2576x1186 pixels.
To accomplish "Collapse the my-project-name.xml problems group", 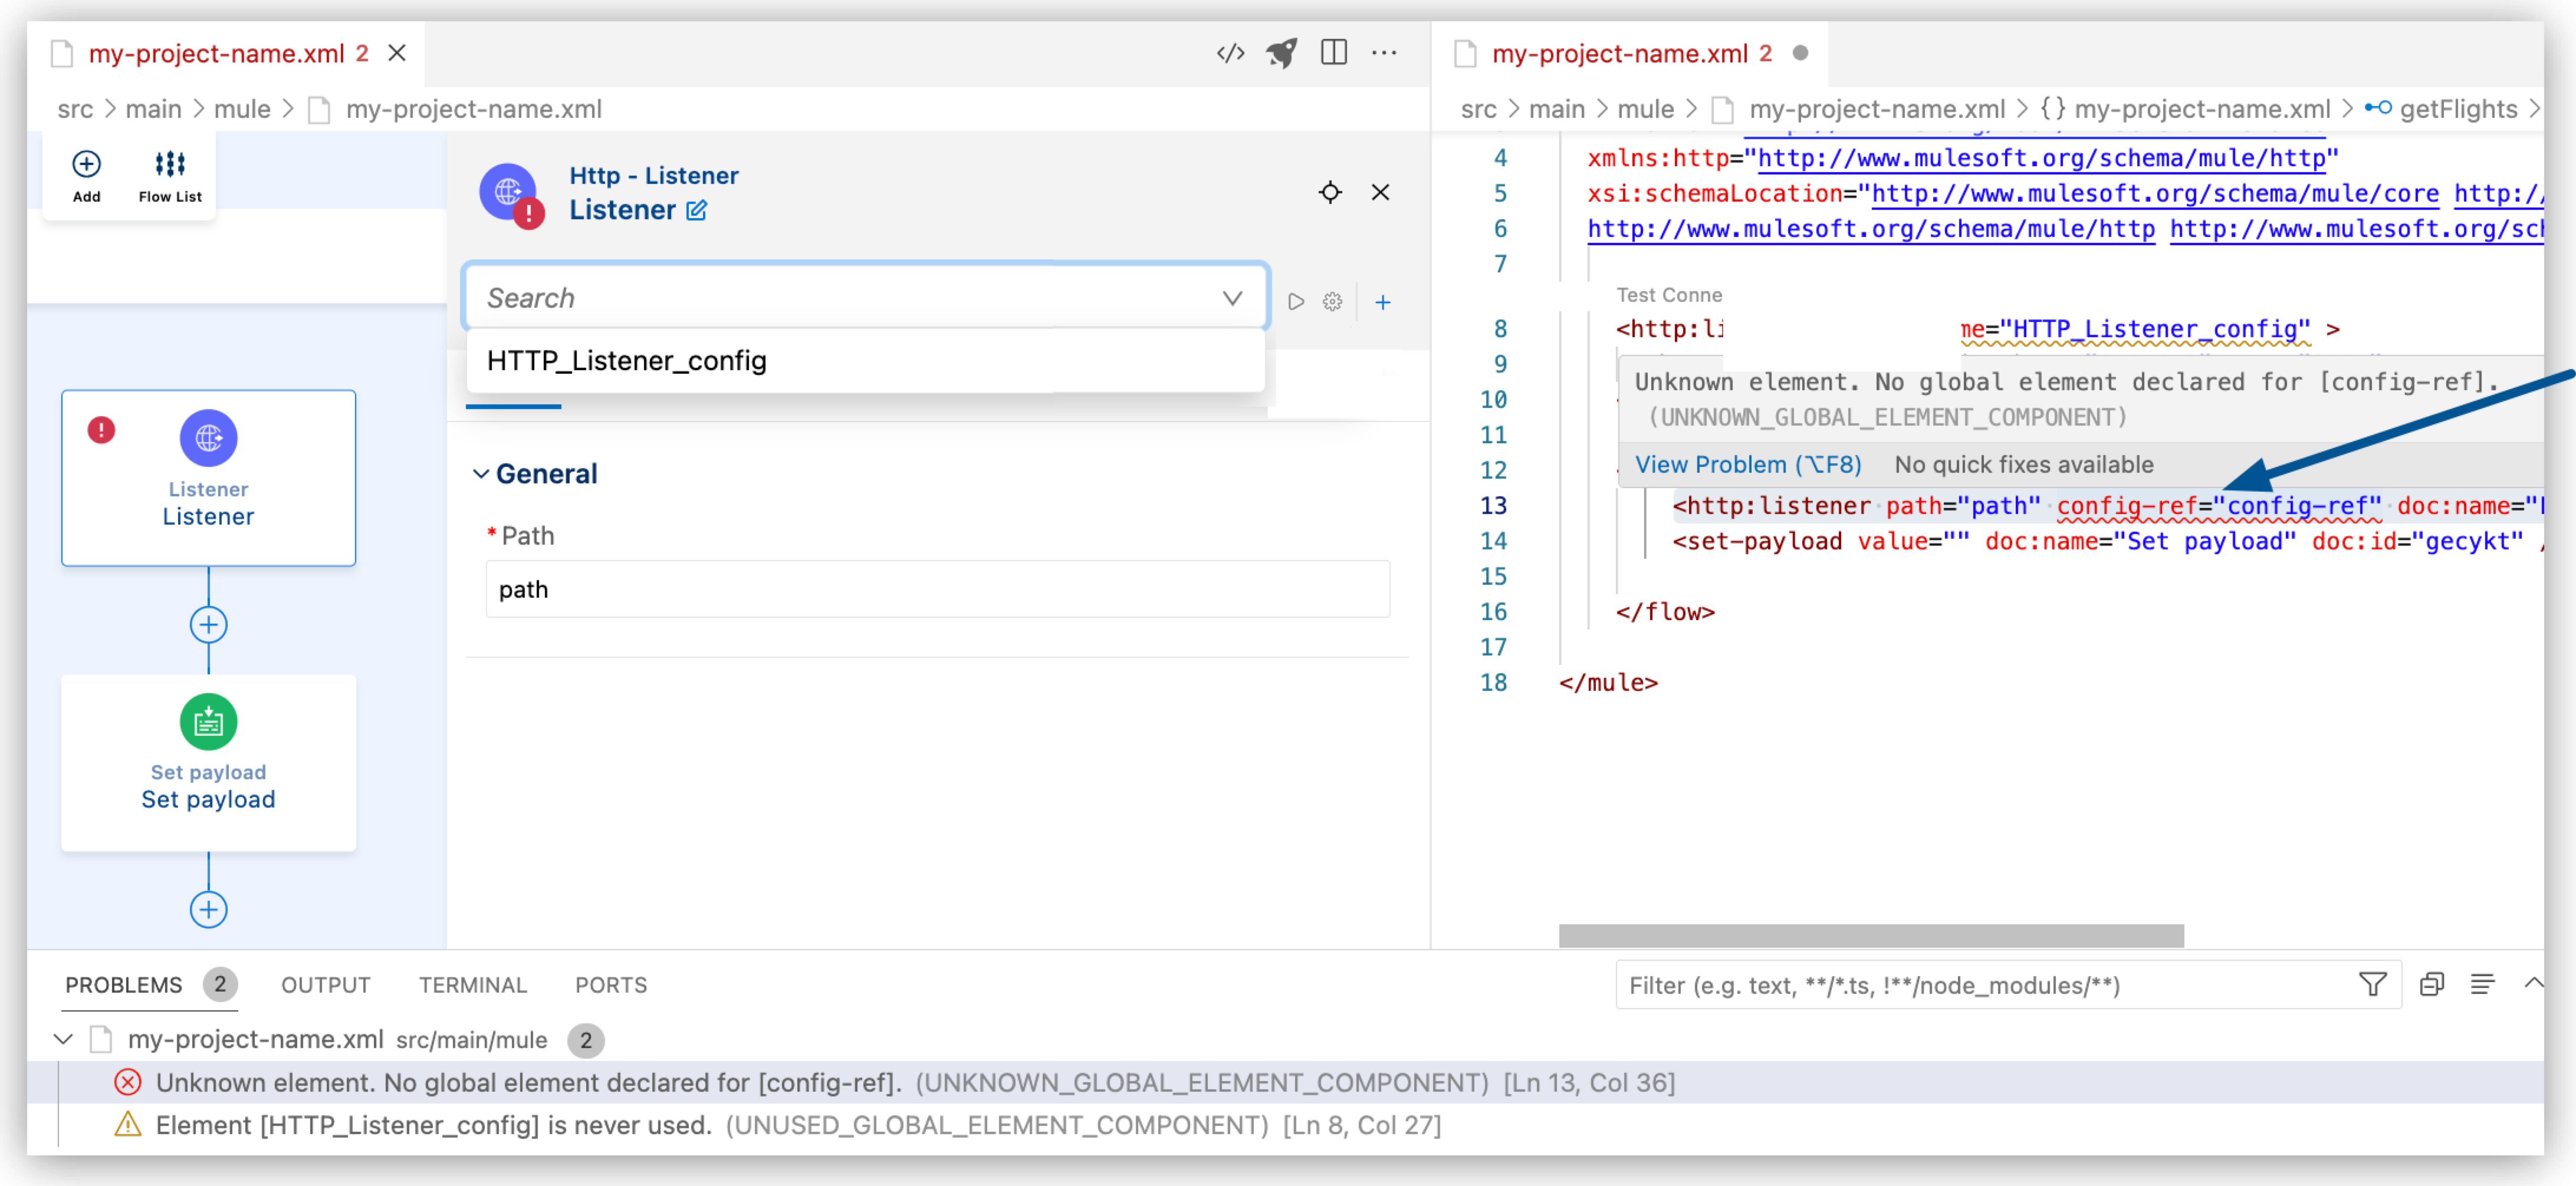I will tap(62, 1039).
